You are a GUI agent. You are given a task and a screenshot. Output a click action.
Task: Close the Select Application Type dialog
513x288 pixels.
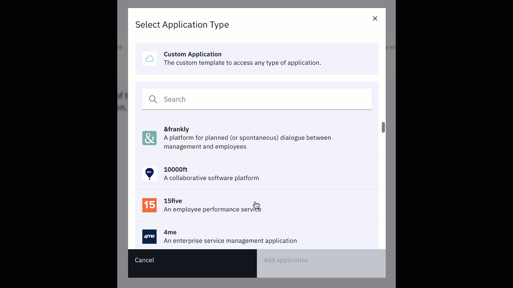click(375, 18)
